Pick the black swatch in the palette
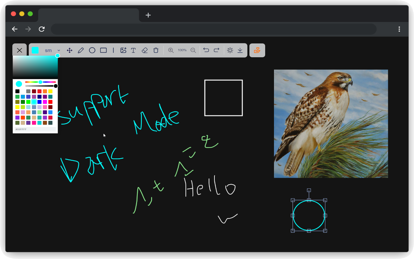414x259 pixels. tap(17, 91)
